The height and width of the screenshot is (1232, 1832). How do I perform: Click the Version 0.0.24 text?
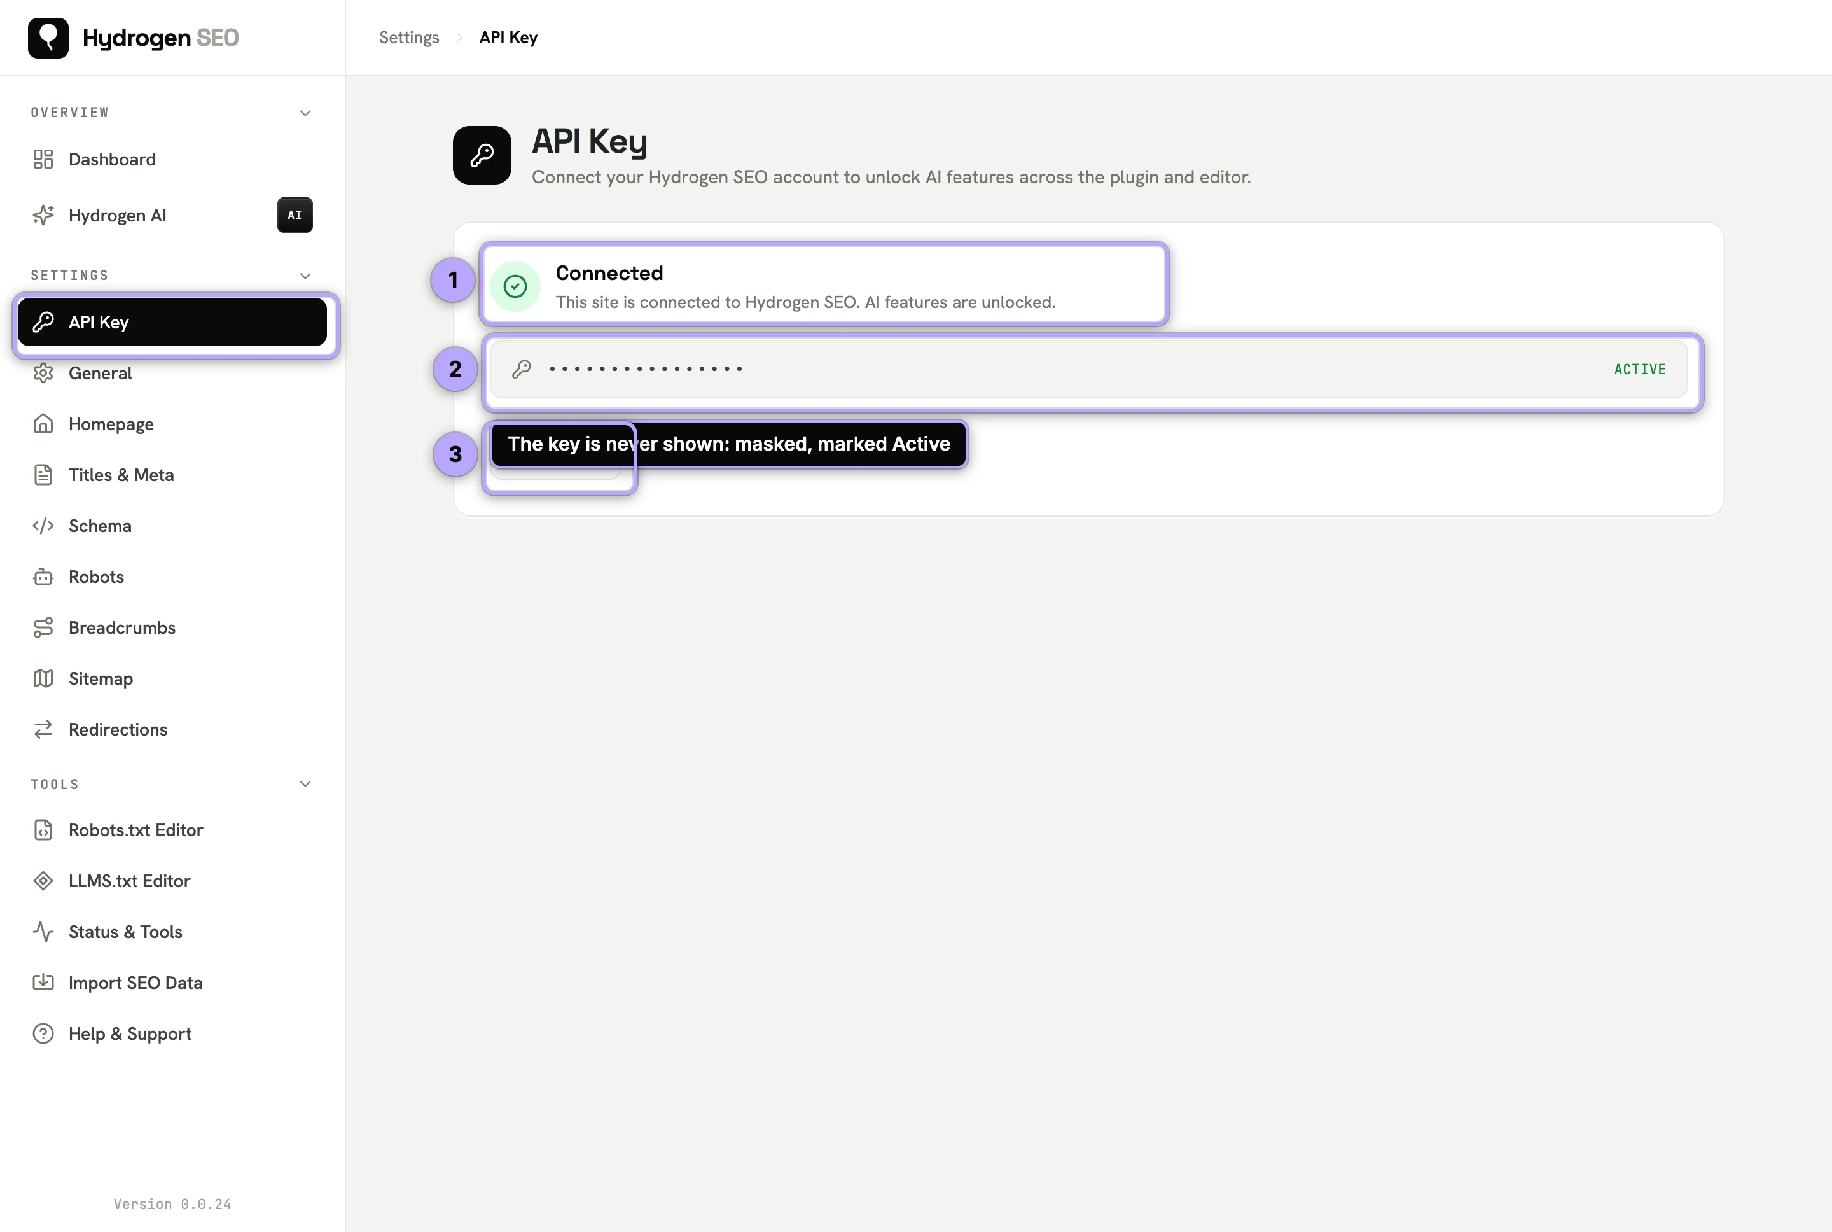[172, 1205]
